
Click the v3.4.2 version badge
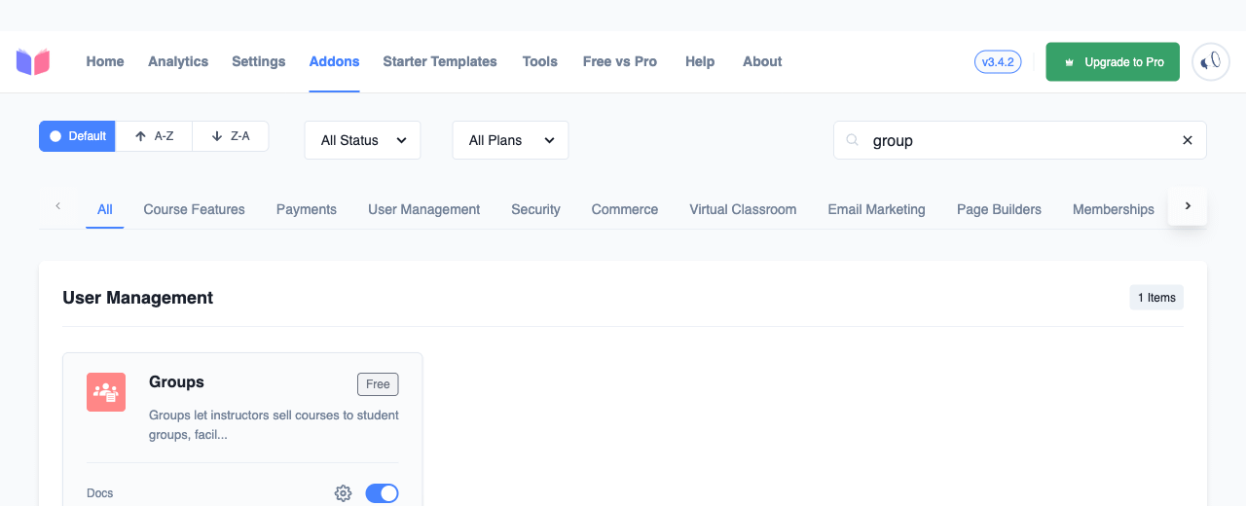(998, 61)
